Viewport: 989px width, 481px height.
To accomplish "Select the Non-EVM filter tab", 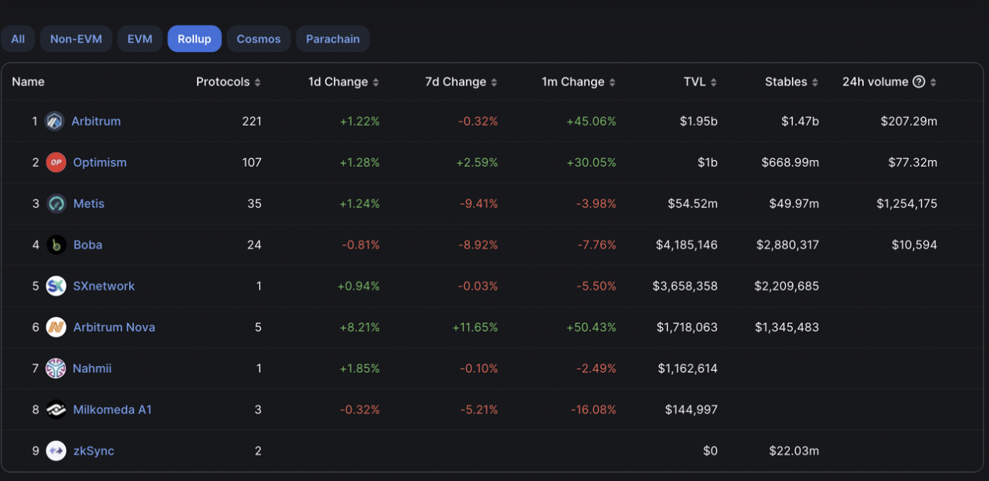I will pyautogui.click(x=76, y=39).
